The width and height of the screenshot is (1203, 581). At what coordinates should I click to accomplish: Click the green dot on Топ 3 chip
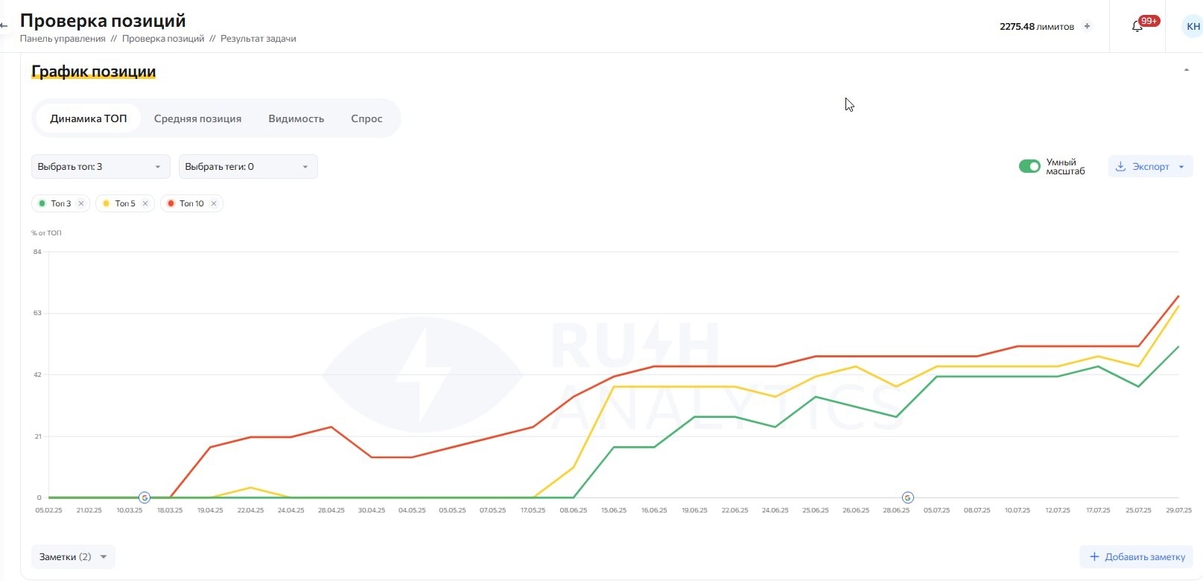(x=42, y=203)
